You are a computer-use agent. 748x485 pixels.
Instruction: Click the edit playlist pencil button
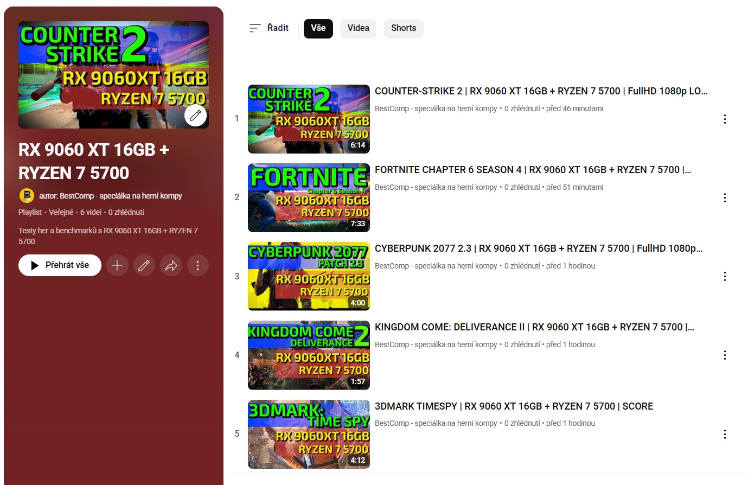144,265
